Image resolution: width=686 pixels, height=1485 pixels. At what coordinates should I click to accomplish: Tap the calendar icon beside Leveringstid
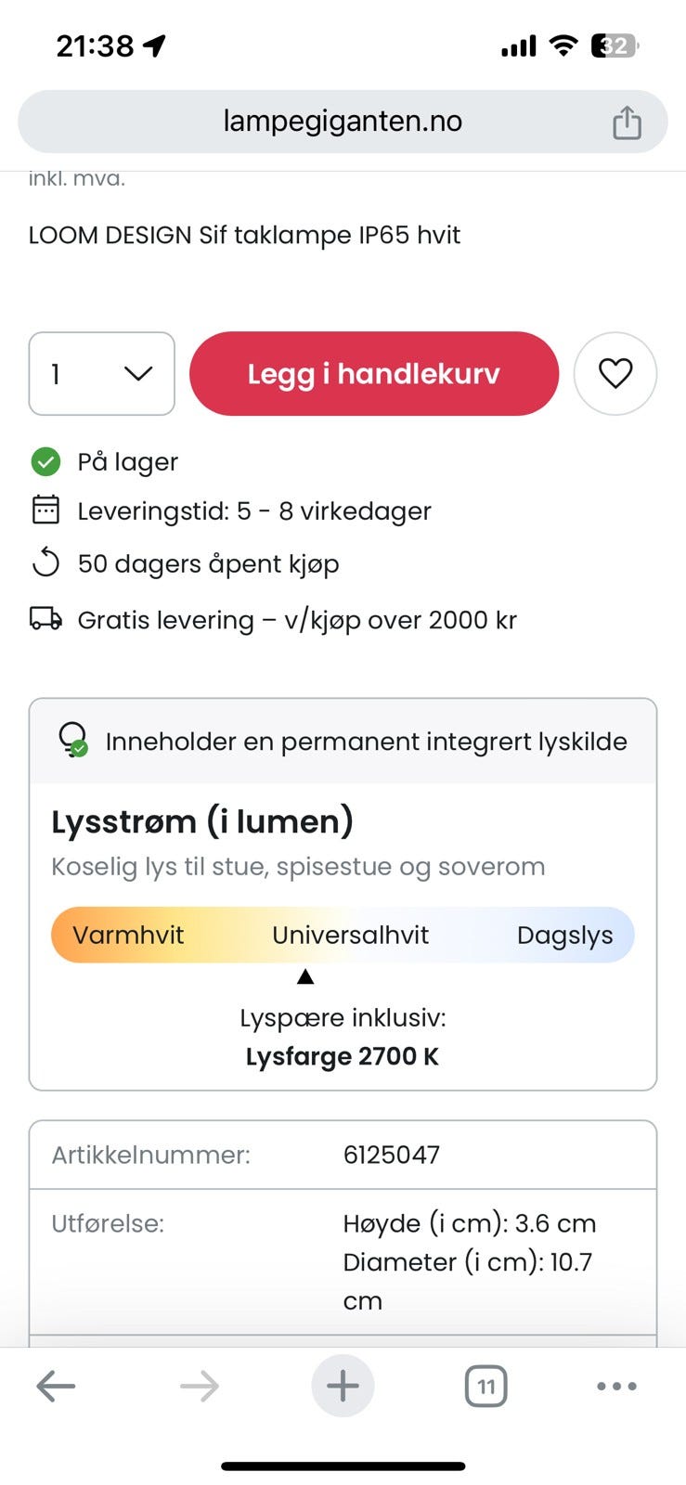(x=45, y=510)
